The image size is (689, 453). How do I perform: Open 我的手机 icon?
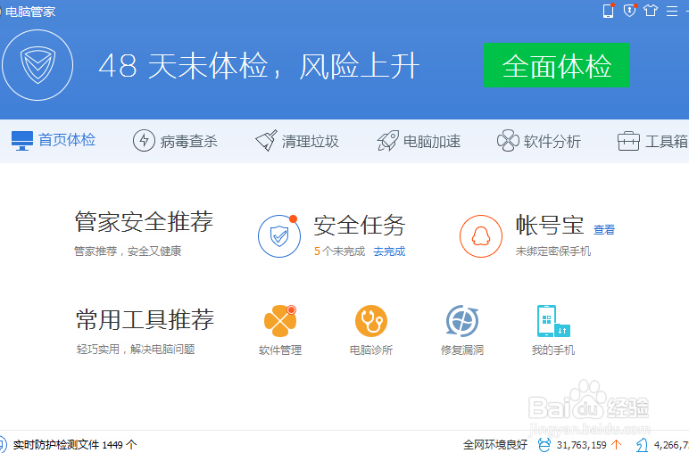(553, 321)
